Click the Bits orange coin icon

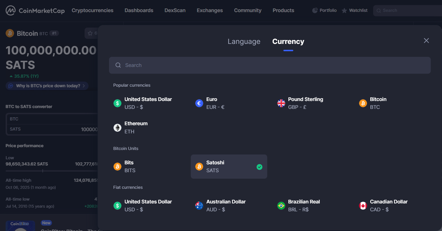117,167
